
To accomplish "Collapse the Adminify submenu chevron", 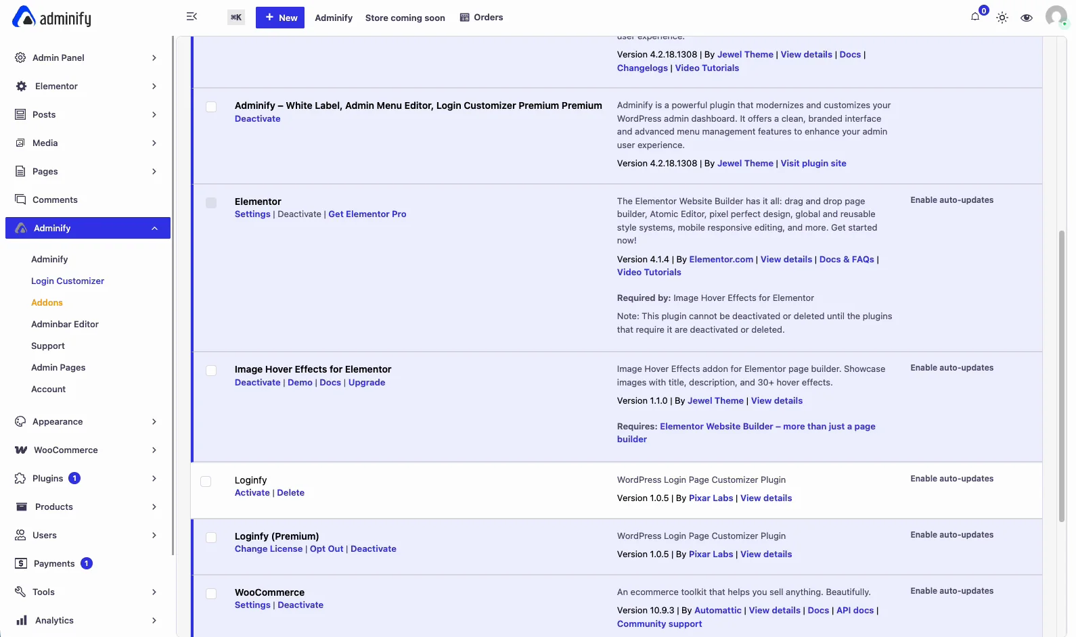I will pyautogui.click(x=154, y=228).
